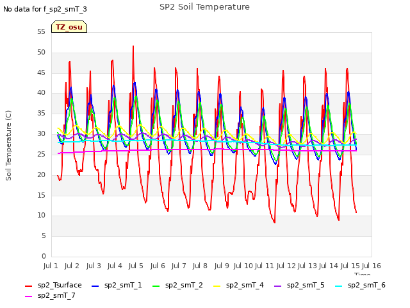Click the 0 y-axis tick label
The width and height of the screenshot is (410, 308).
coord(44,256)
